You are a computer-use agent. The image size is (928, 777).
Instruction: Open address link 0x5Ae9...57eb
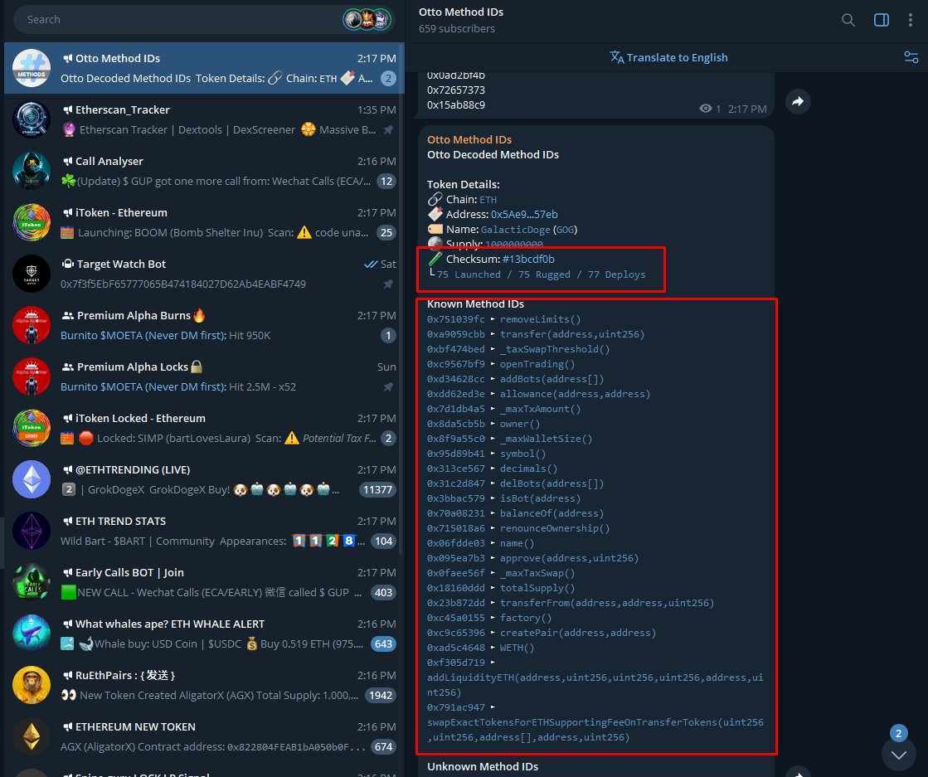(x=524, y=215)
